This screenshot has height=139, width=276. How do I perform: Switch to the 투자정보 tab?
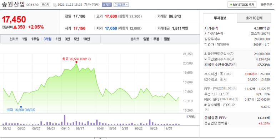(x=220, y=18)
